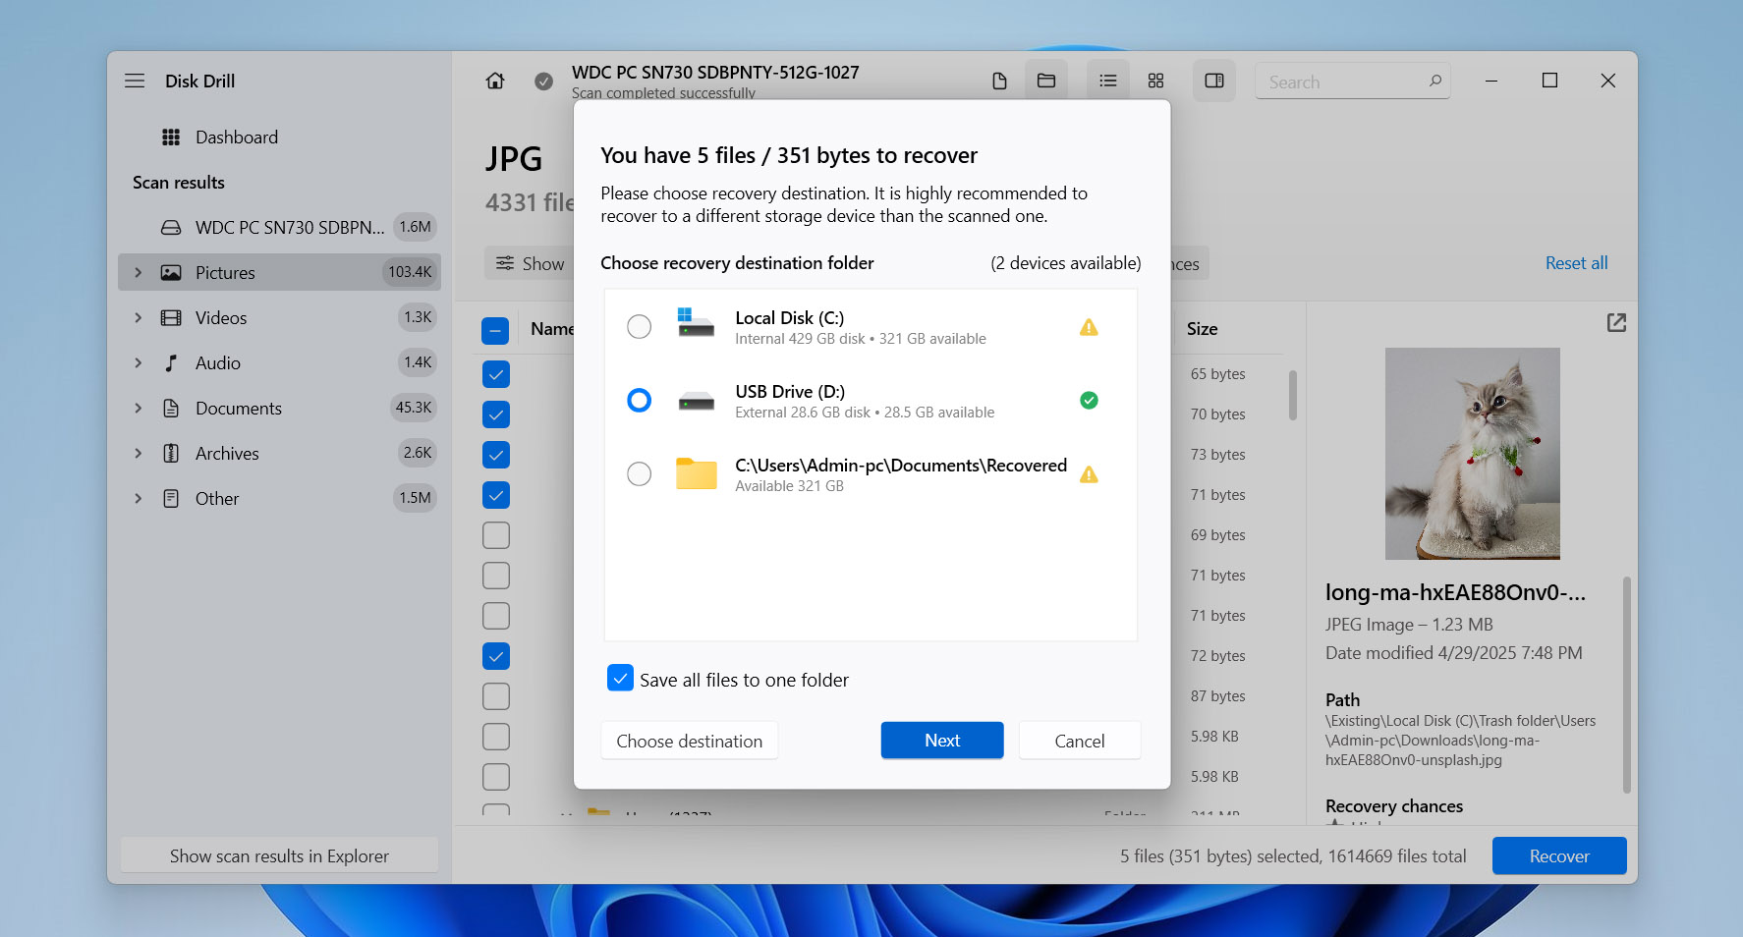The width and height of the screenshot is (1743, 937).
Task: Expand the Archives category
Action: pos(138,453)
